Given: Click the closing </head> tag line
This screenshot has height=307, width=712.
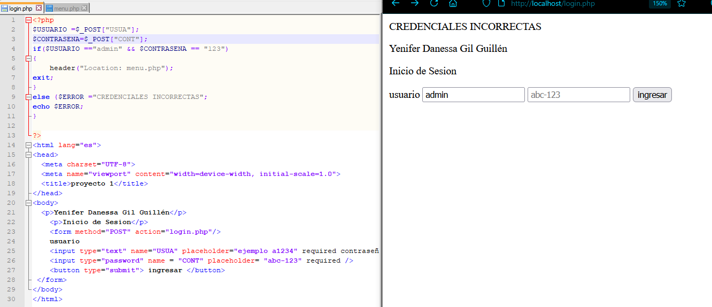Looking at the screenshot, I should tap(47, 193).
